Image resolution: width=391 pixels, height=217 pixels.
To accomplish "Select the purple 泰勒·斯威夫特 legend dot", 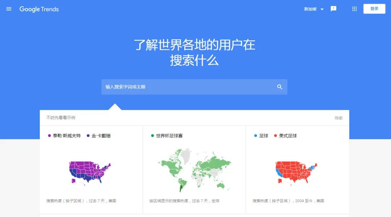I will point(49,136).
